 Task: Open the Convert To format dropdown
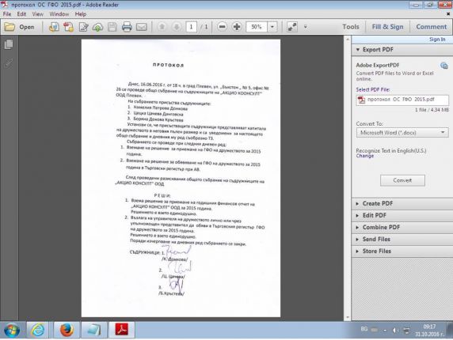[402, 132]
